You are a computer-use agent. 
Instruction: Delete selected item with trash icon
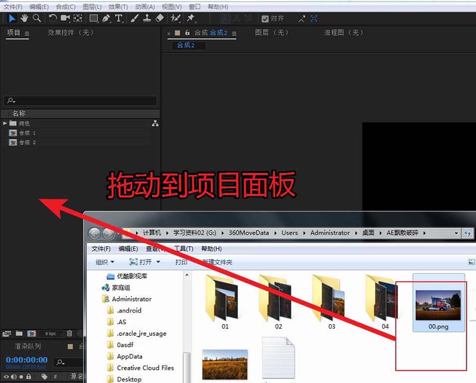point(70,334)
